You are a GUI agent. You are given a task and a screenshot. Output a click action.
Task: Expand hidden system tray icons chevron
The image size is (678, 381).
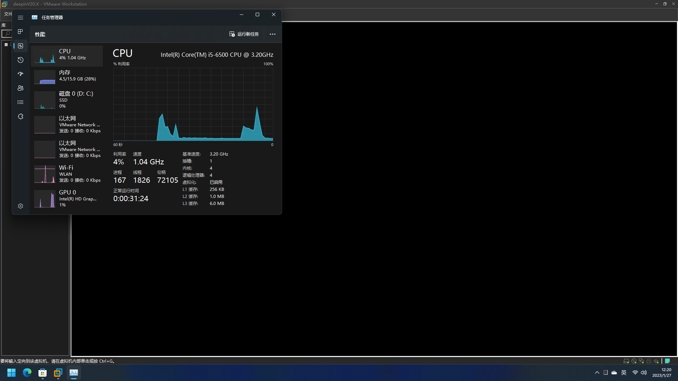coord(597,373)
